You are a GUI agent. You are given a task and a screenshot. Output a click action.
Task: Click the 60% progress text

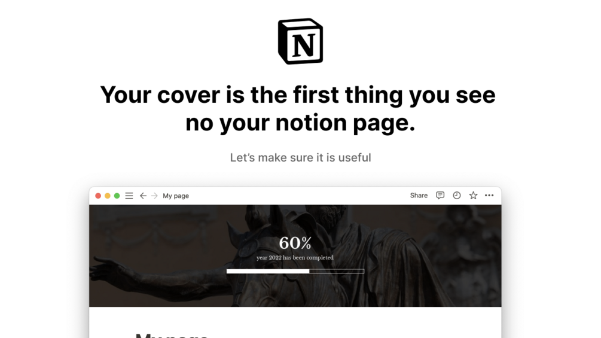coord(295,243)
